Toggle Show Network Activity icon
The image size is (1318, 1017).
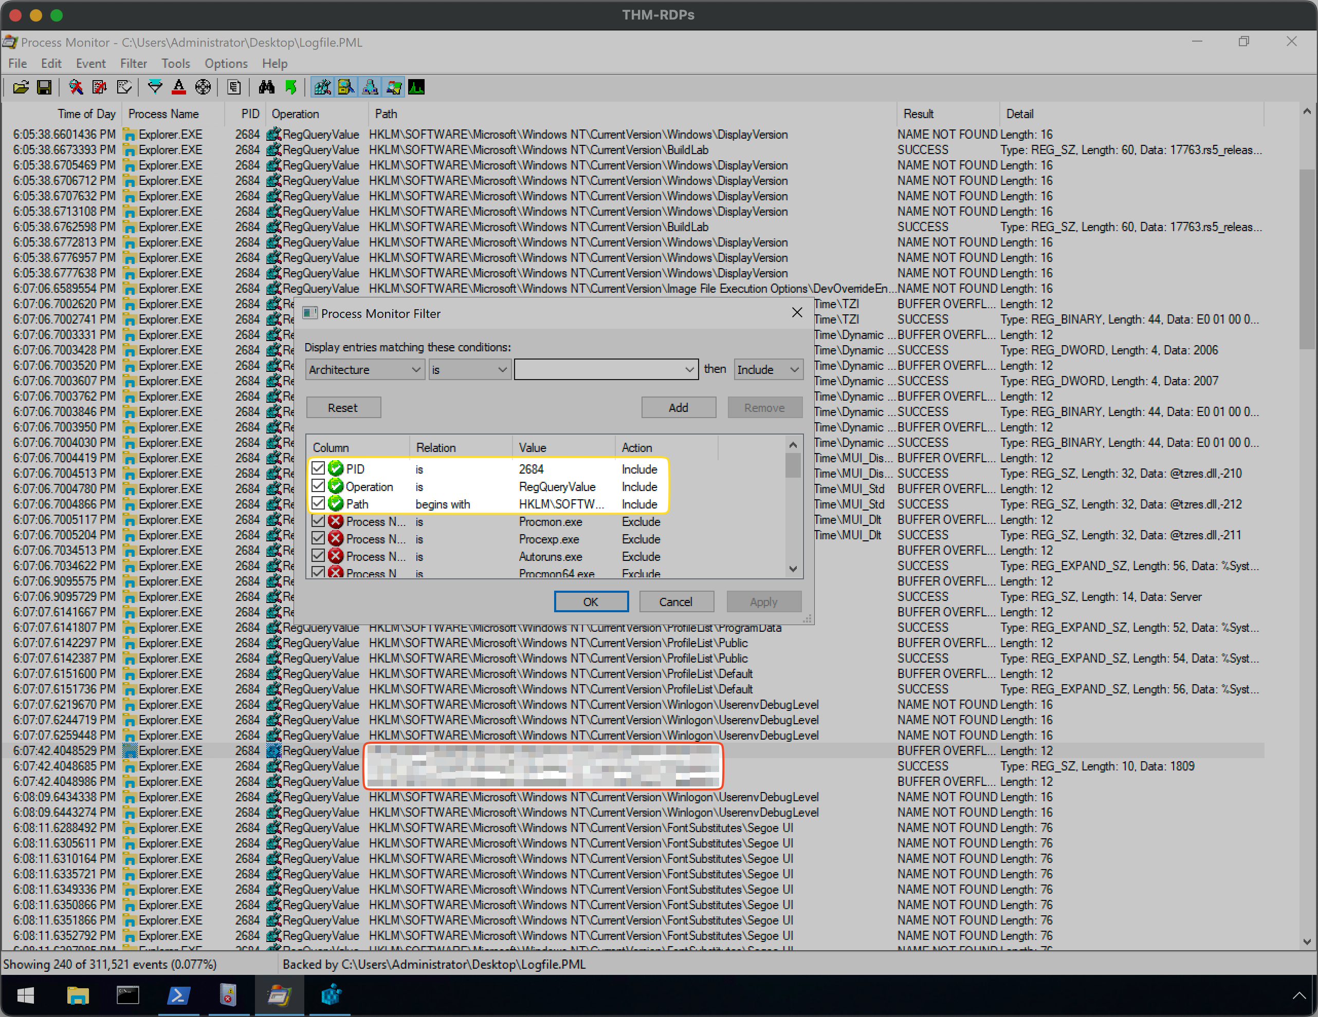(x=370, y=87)
